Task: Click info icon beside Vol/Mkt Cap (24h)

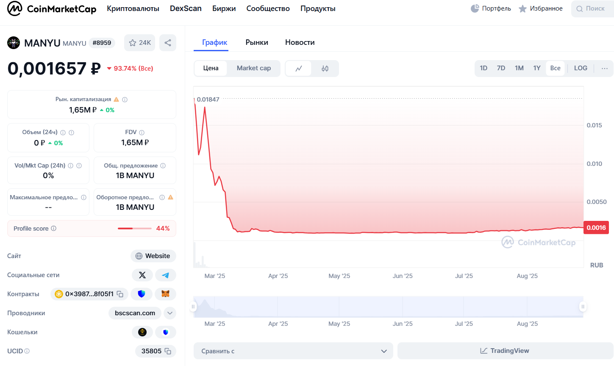Action: click(x=71, y=166)
